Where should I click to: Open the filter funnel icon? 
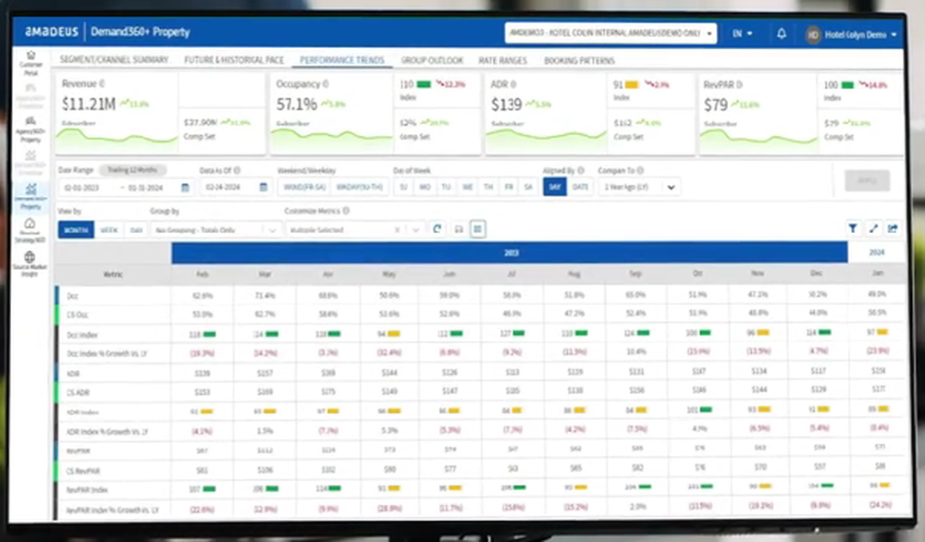[x=853, y=228]
